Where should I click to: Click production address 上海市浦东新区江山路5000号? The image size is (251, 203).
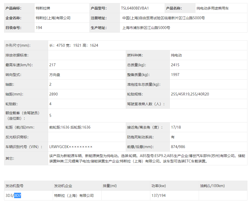146,28
